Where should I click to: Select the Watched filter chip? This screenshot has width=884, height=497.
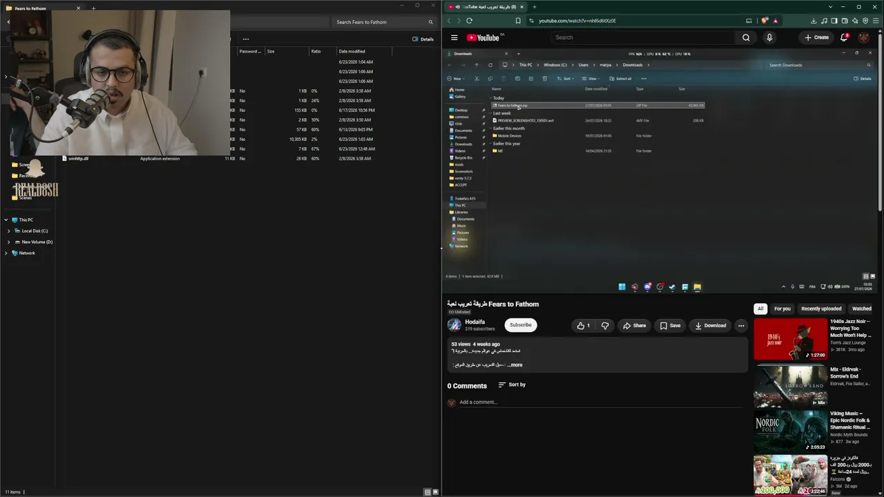tap(862, 309)
